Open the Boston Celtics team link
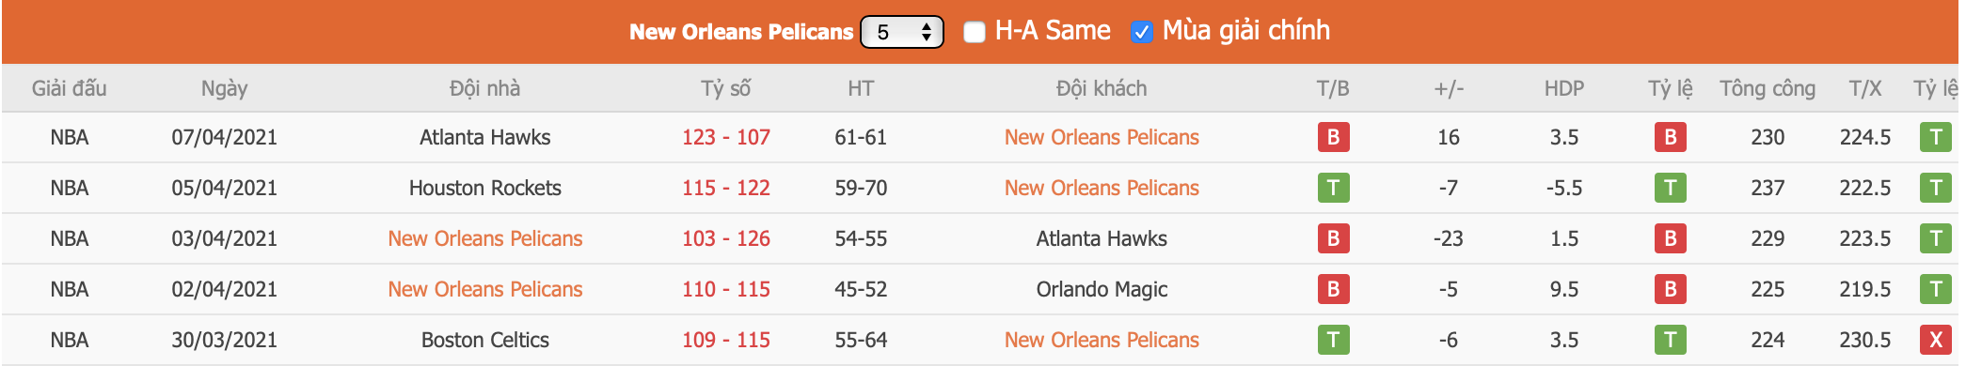This screenshot has width=1966, height=366. (x=484, y=341)
